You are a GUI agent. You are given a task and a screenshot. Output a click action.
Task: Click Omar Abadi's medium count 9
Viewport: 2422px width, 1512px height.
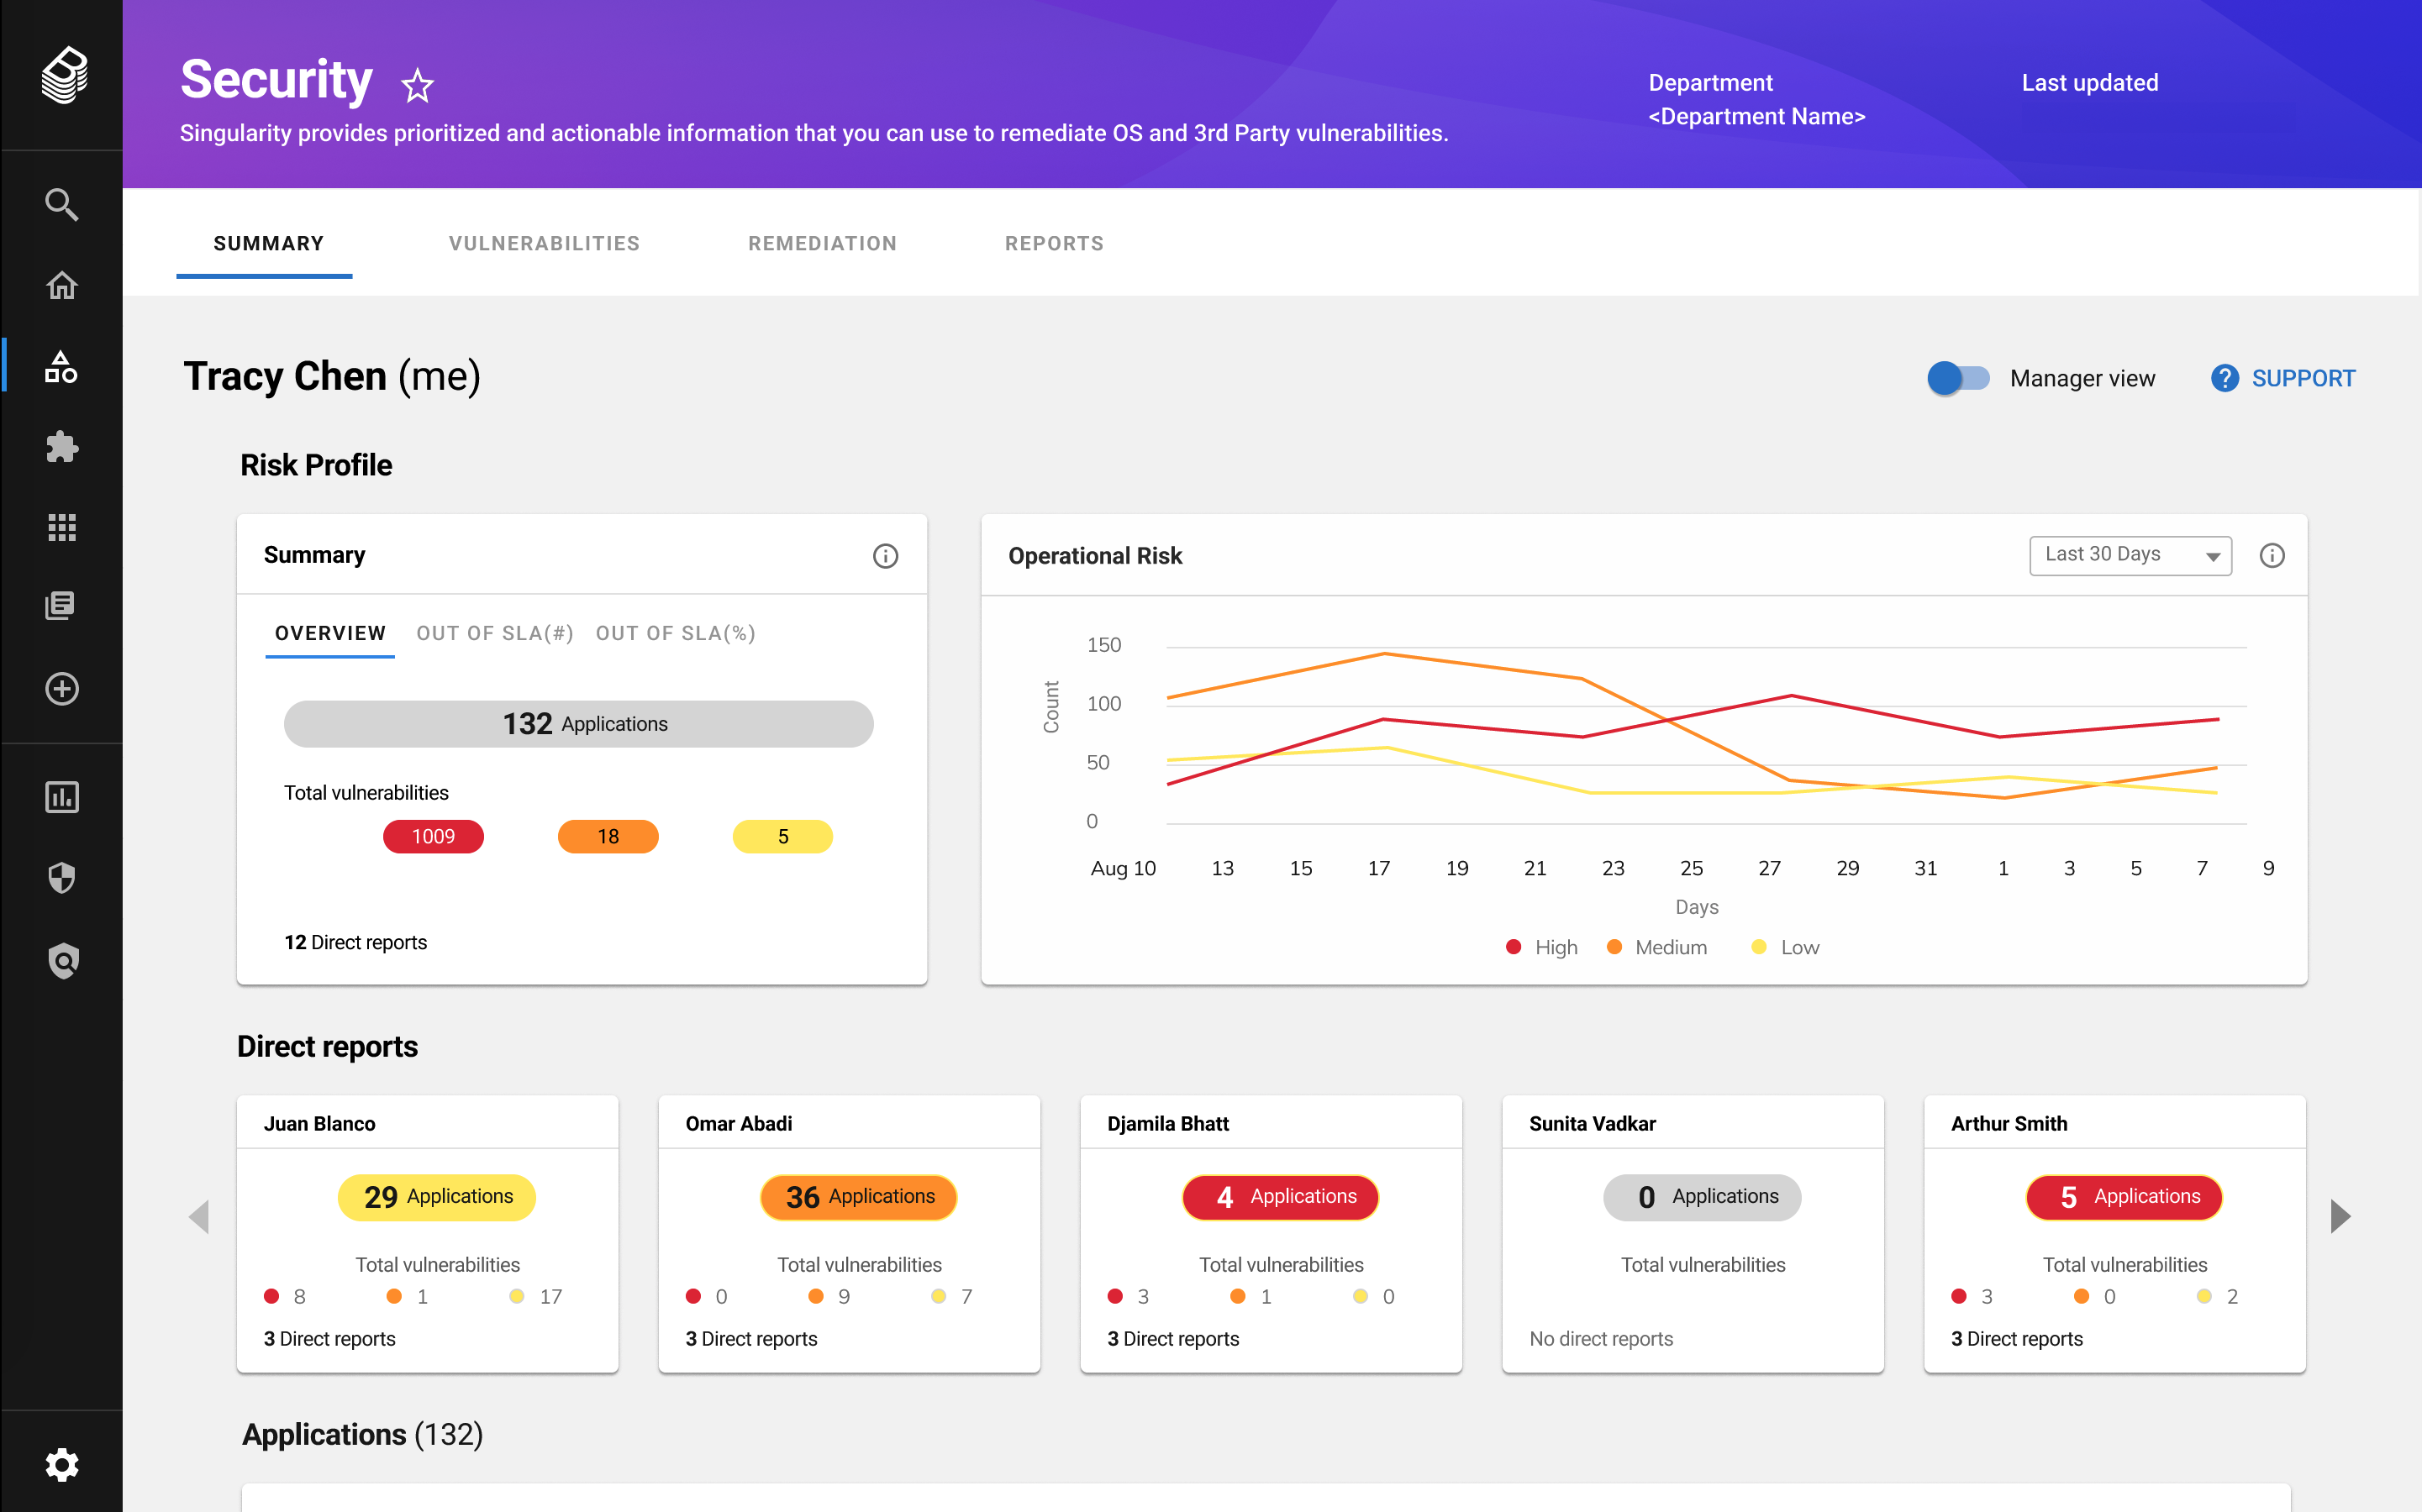(844, 1296)
